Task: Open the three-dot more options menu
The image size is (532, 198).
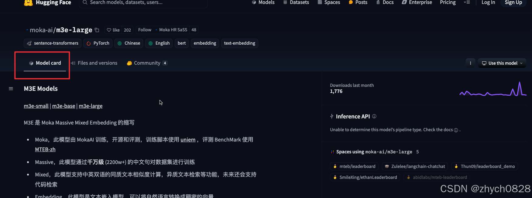Action: click(470, 63)
